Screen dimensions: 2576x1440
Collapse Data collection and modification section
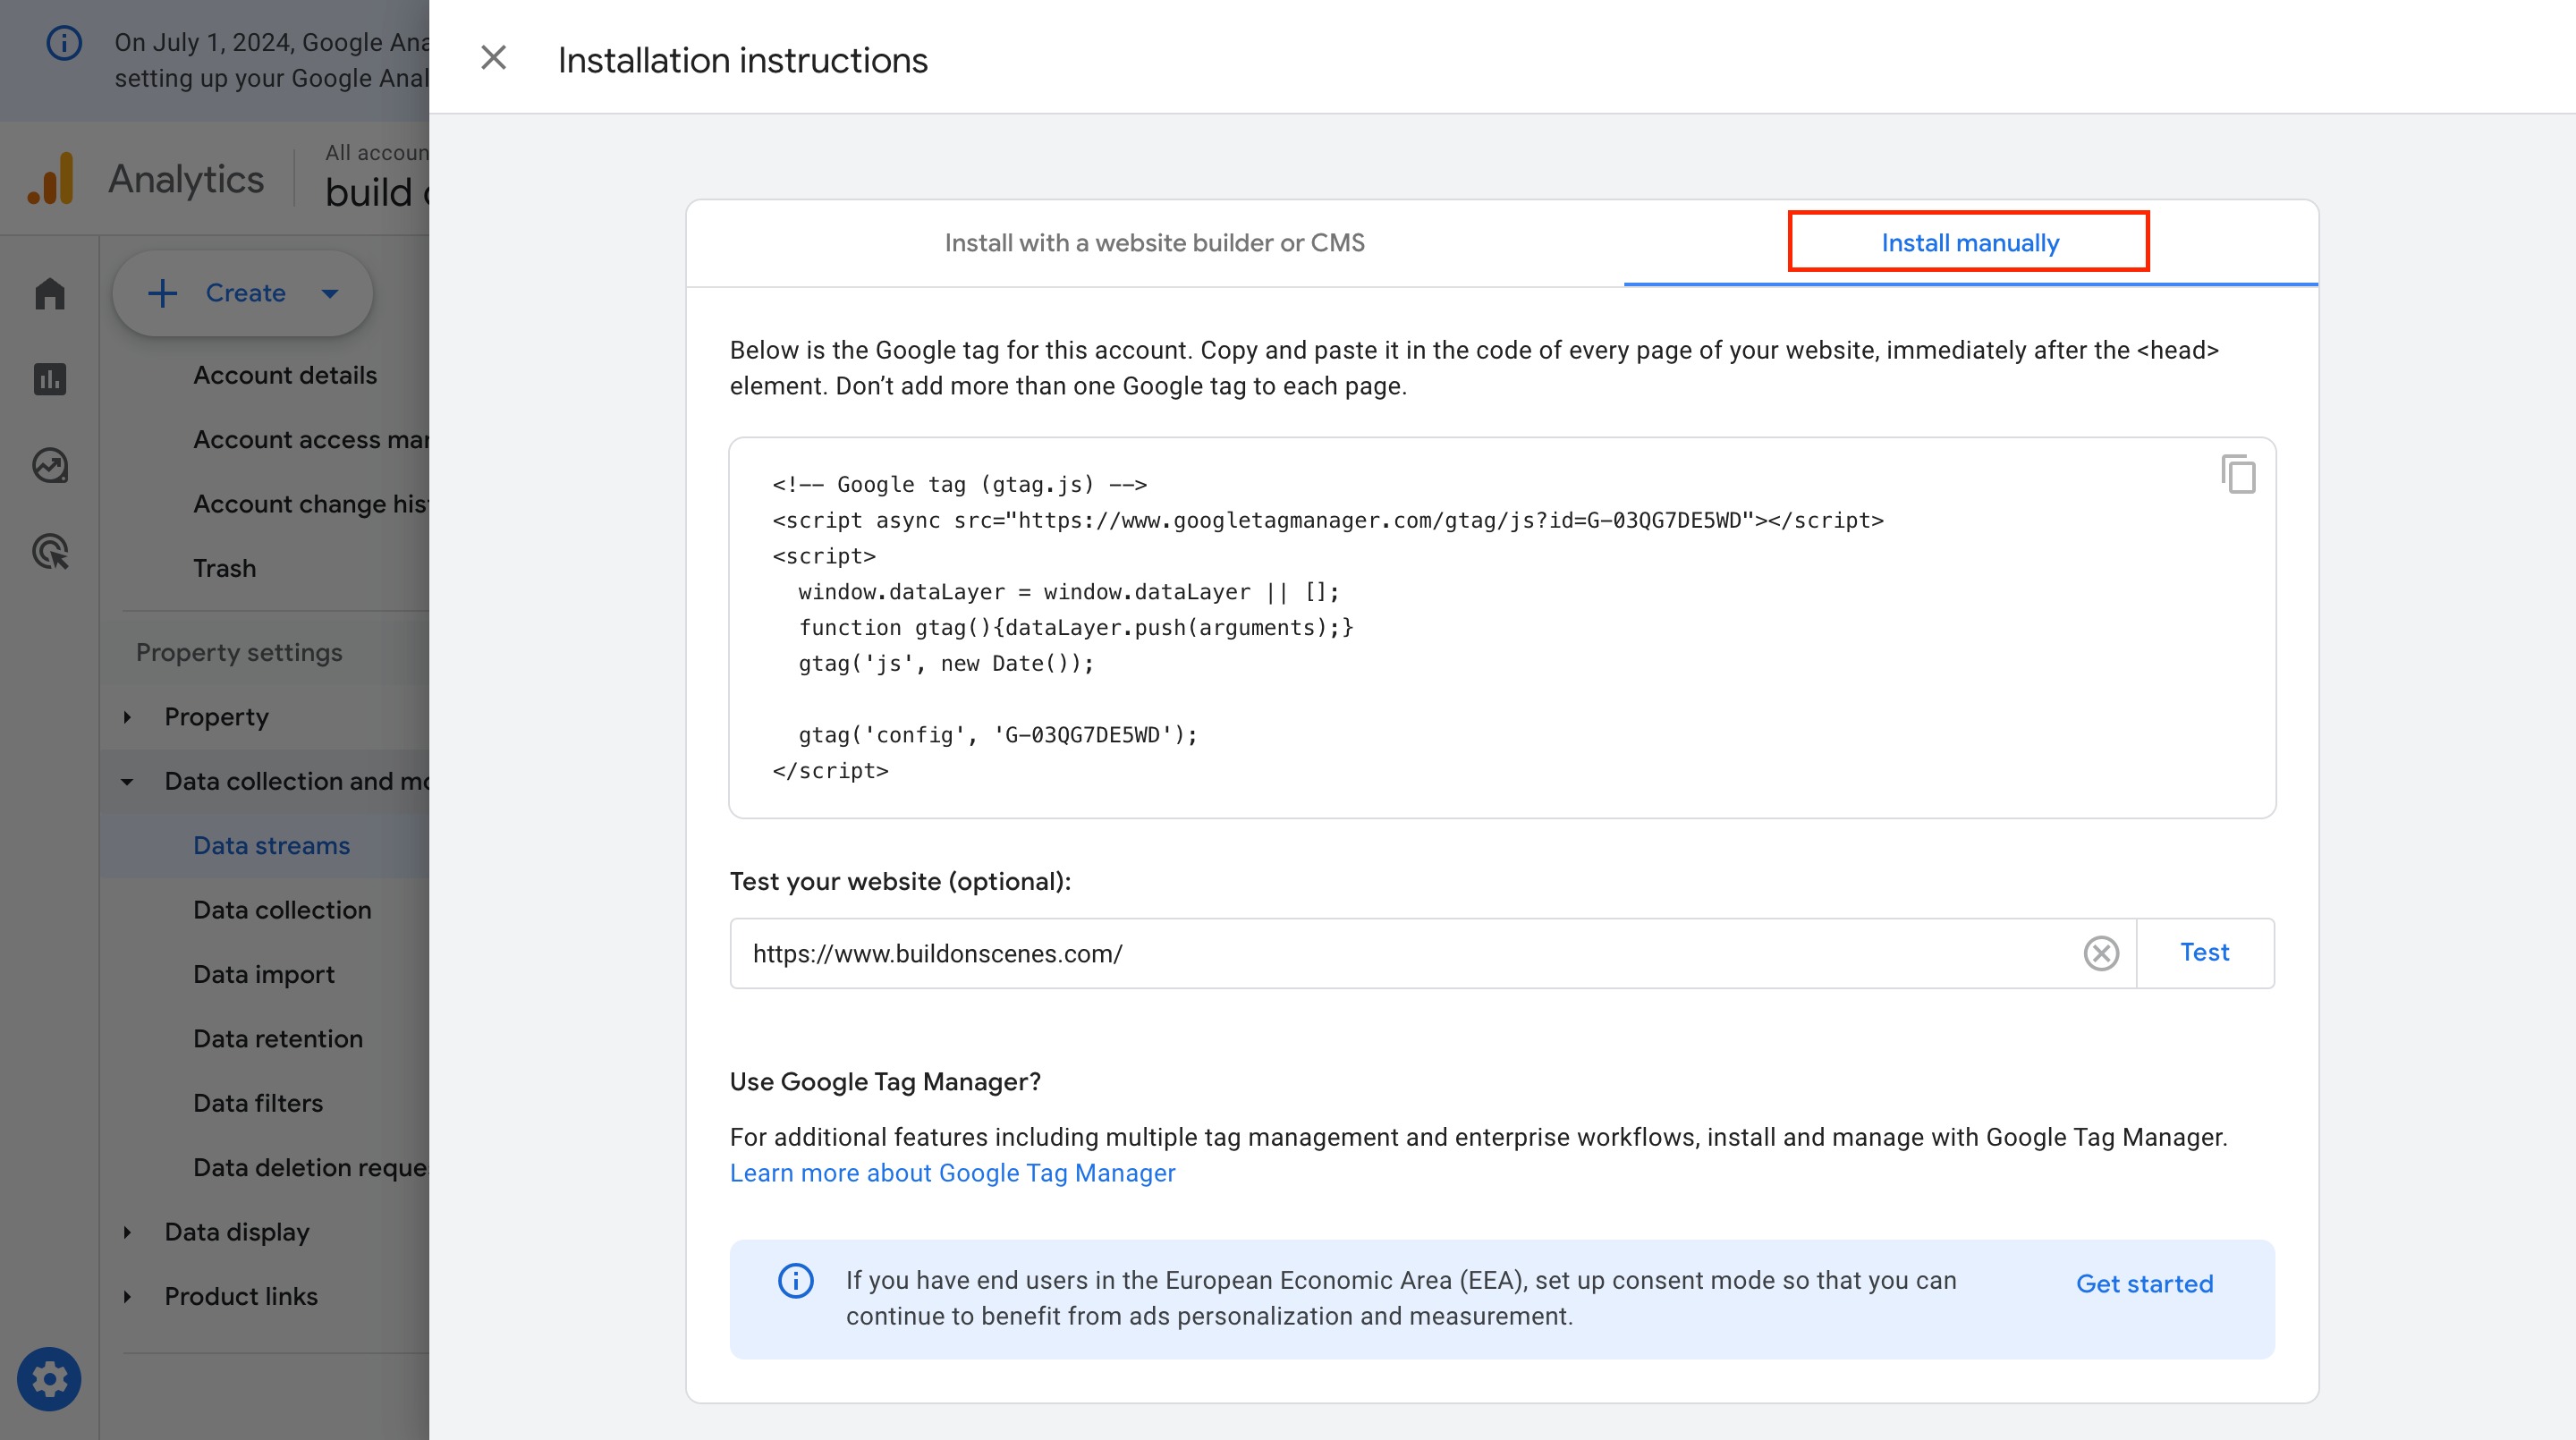(127, 782)
